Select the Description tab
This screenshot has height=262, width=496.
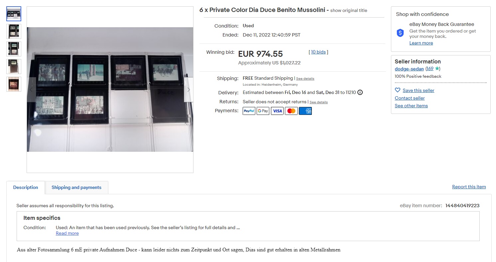(x=26, y=187)
